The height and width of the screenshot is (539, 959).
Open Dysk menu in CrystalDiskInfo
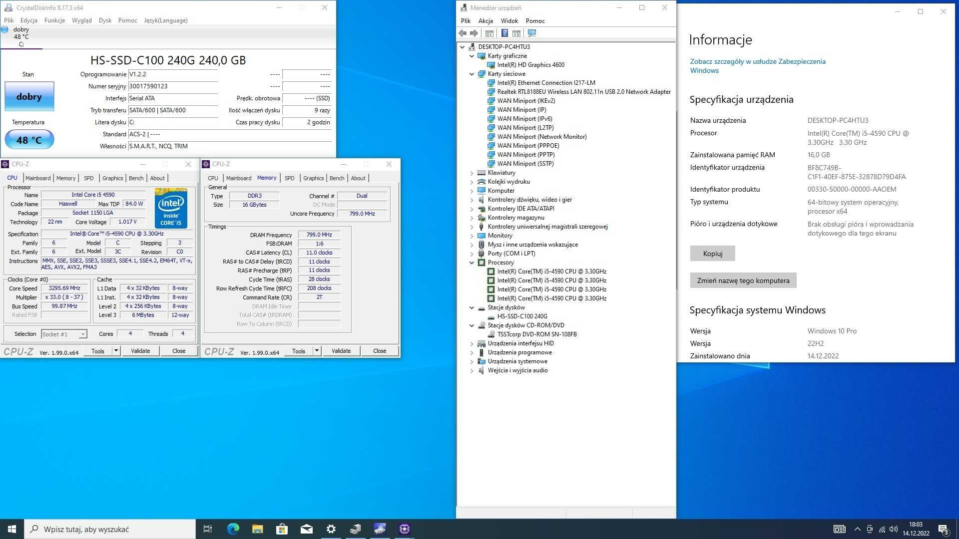point(105,20)
